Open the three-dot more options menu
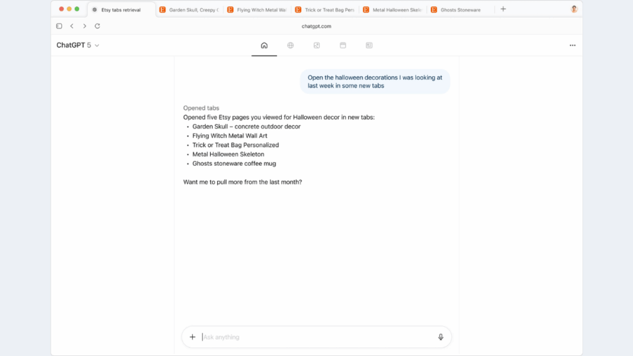Image resolution: width=633 pixels, height=356 pixels. (x=572, y=45)
